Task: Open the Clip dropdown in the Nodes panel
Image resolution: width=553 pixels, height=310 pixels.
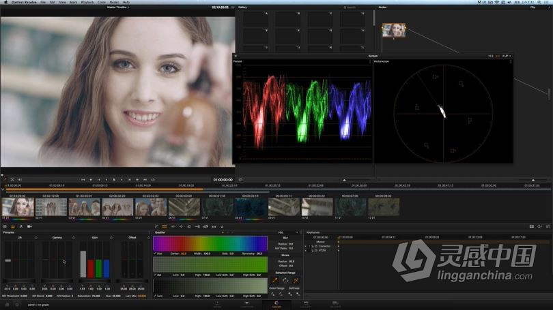Action: pyautogui.click(x=533, y=7)
